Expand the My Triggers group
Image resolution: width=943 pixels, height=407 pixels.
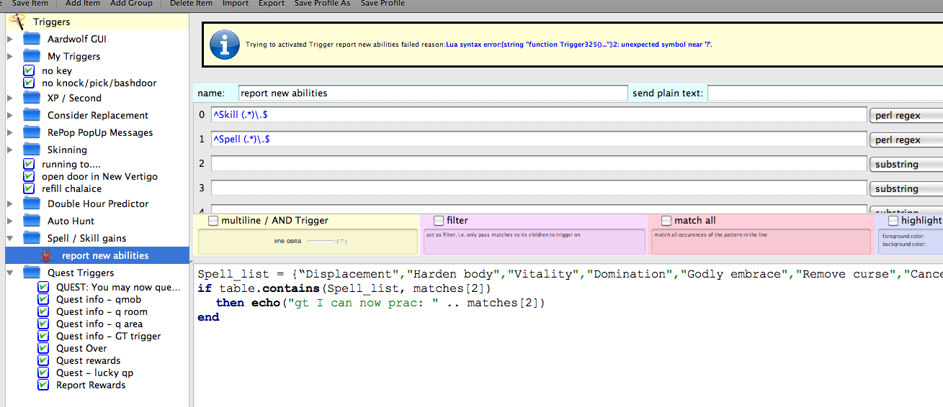pyautogui.click(x=9, y=56)
